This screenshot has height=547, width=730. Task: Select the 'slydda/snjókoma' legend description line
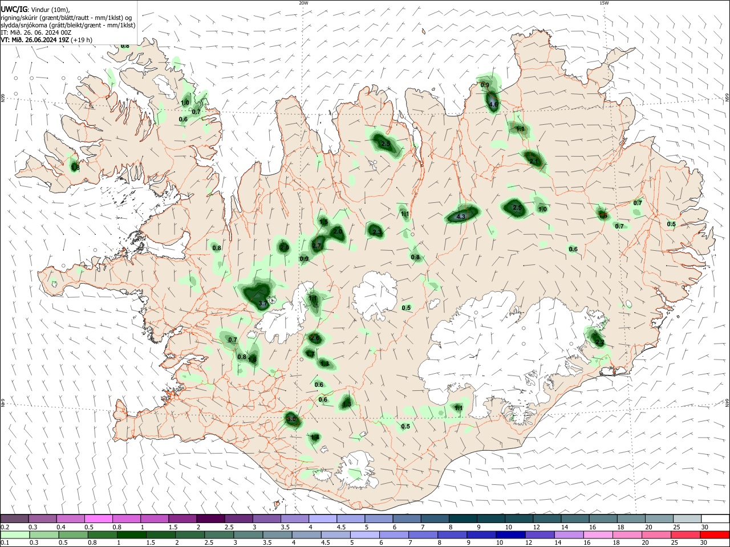coord(68,25)
